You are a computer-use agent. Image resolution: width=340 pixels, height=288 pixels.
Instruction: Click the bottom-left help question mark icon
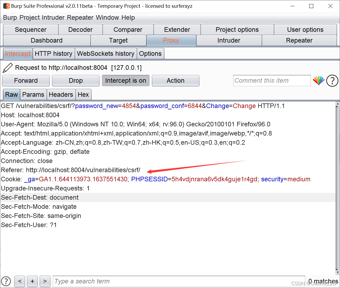click(6, 281)
